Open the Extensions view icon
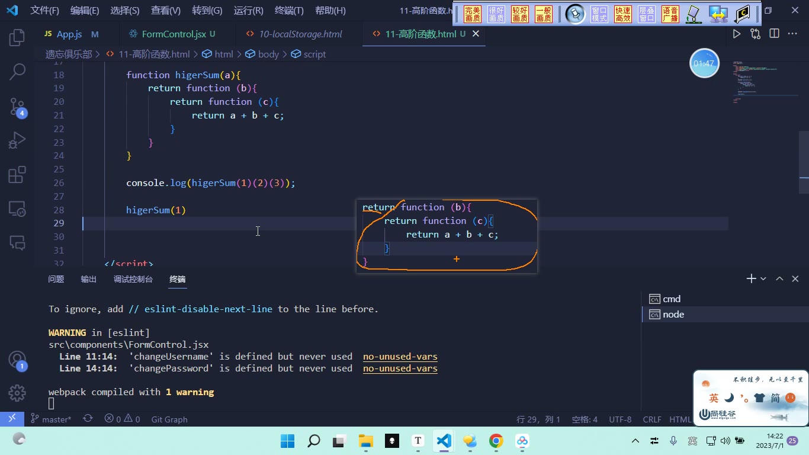 click(17, 175)
